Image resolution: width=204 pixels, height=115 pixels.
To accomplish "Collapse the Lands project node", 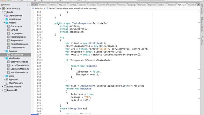I will [3, 12].
